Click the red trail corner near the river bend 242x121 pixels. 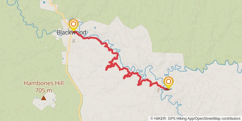(x=118, y=54)
